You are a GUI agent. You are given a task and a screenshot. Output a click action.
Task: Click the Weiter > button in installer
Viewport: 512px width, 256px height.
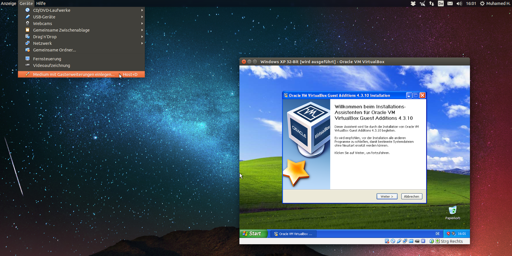(387, 197)
